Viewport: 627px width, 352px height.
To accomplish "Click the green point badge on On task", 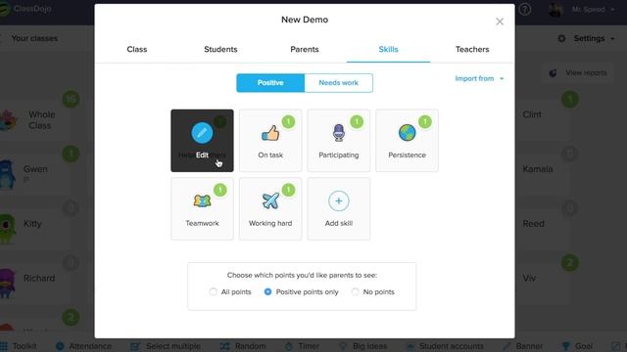I will [x=288, y=121].
